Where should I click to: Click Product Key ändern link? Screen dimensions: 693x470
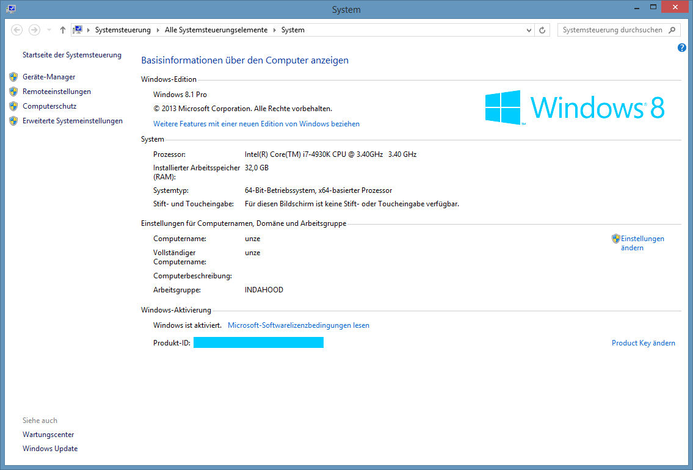(644, 343)
